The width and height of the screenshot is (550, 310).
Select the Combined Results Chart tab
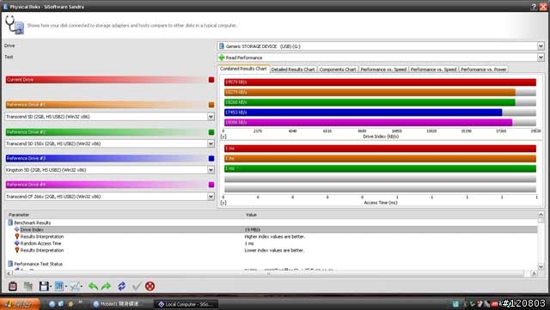pyautogui.click(x=243, y=69)
